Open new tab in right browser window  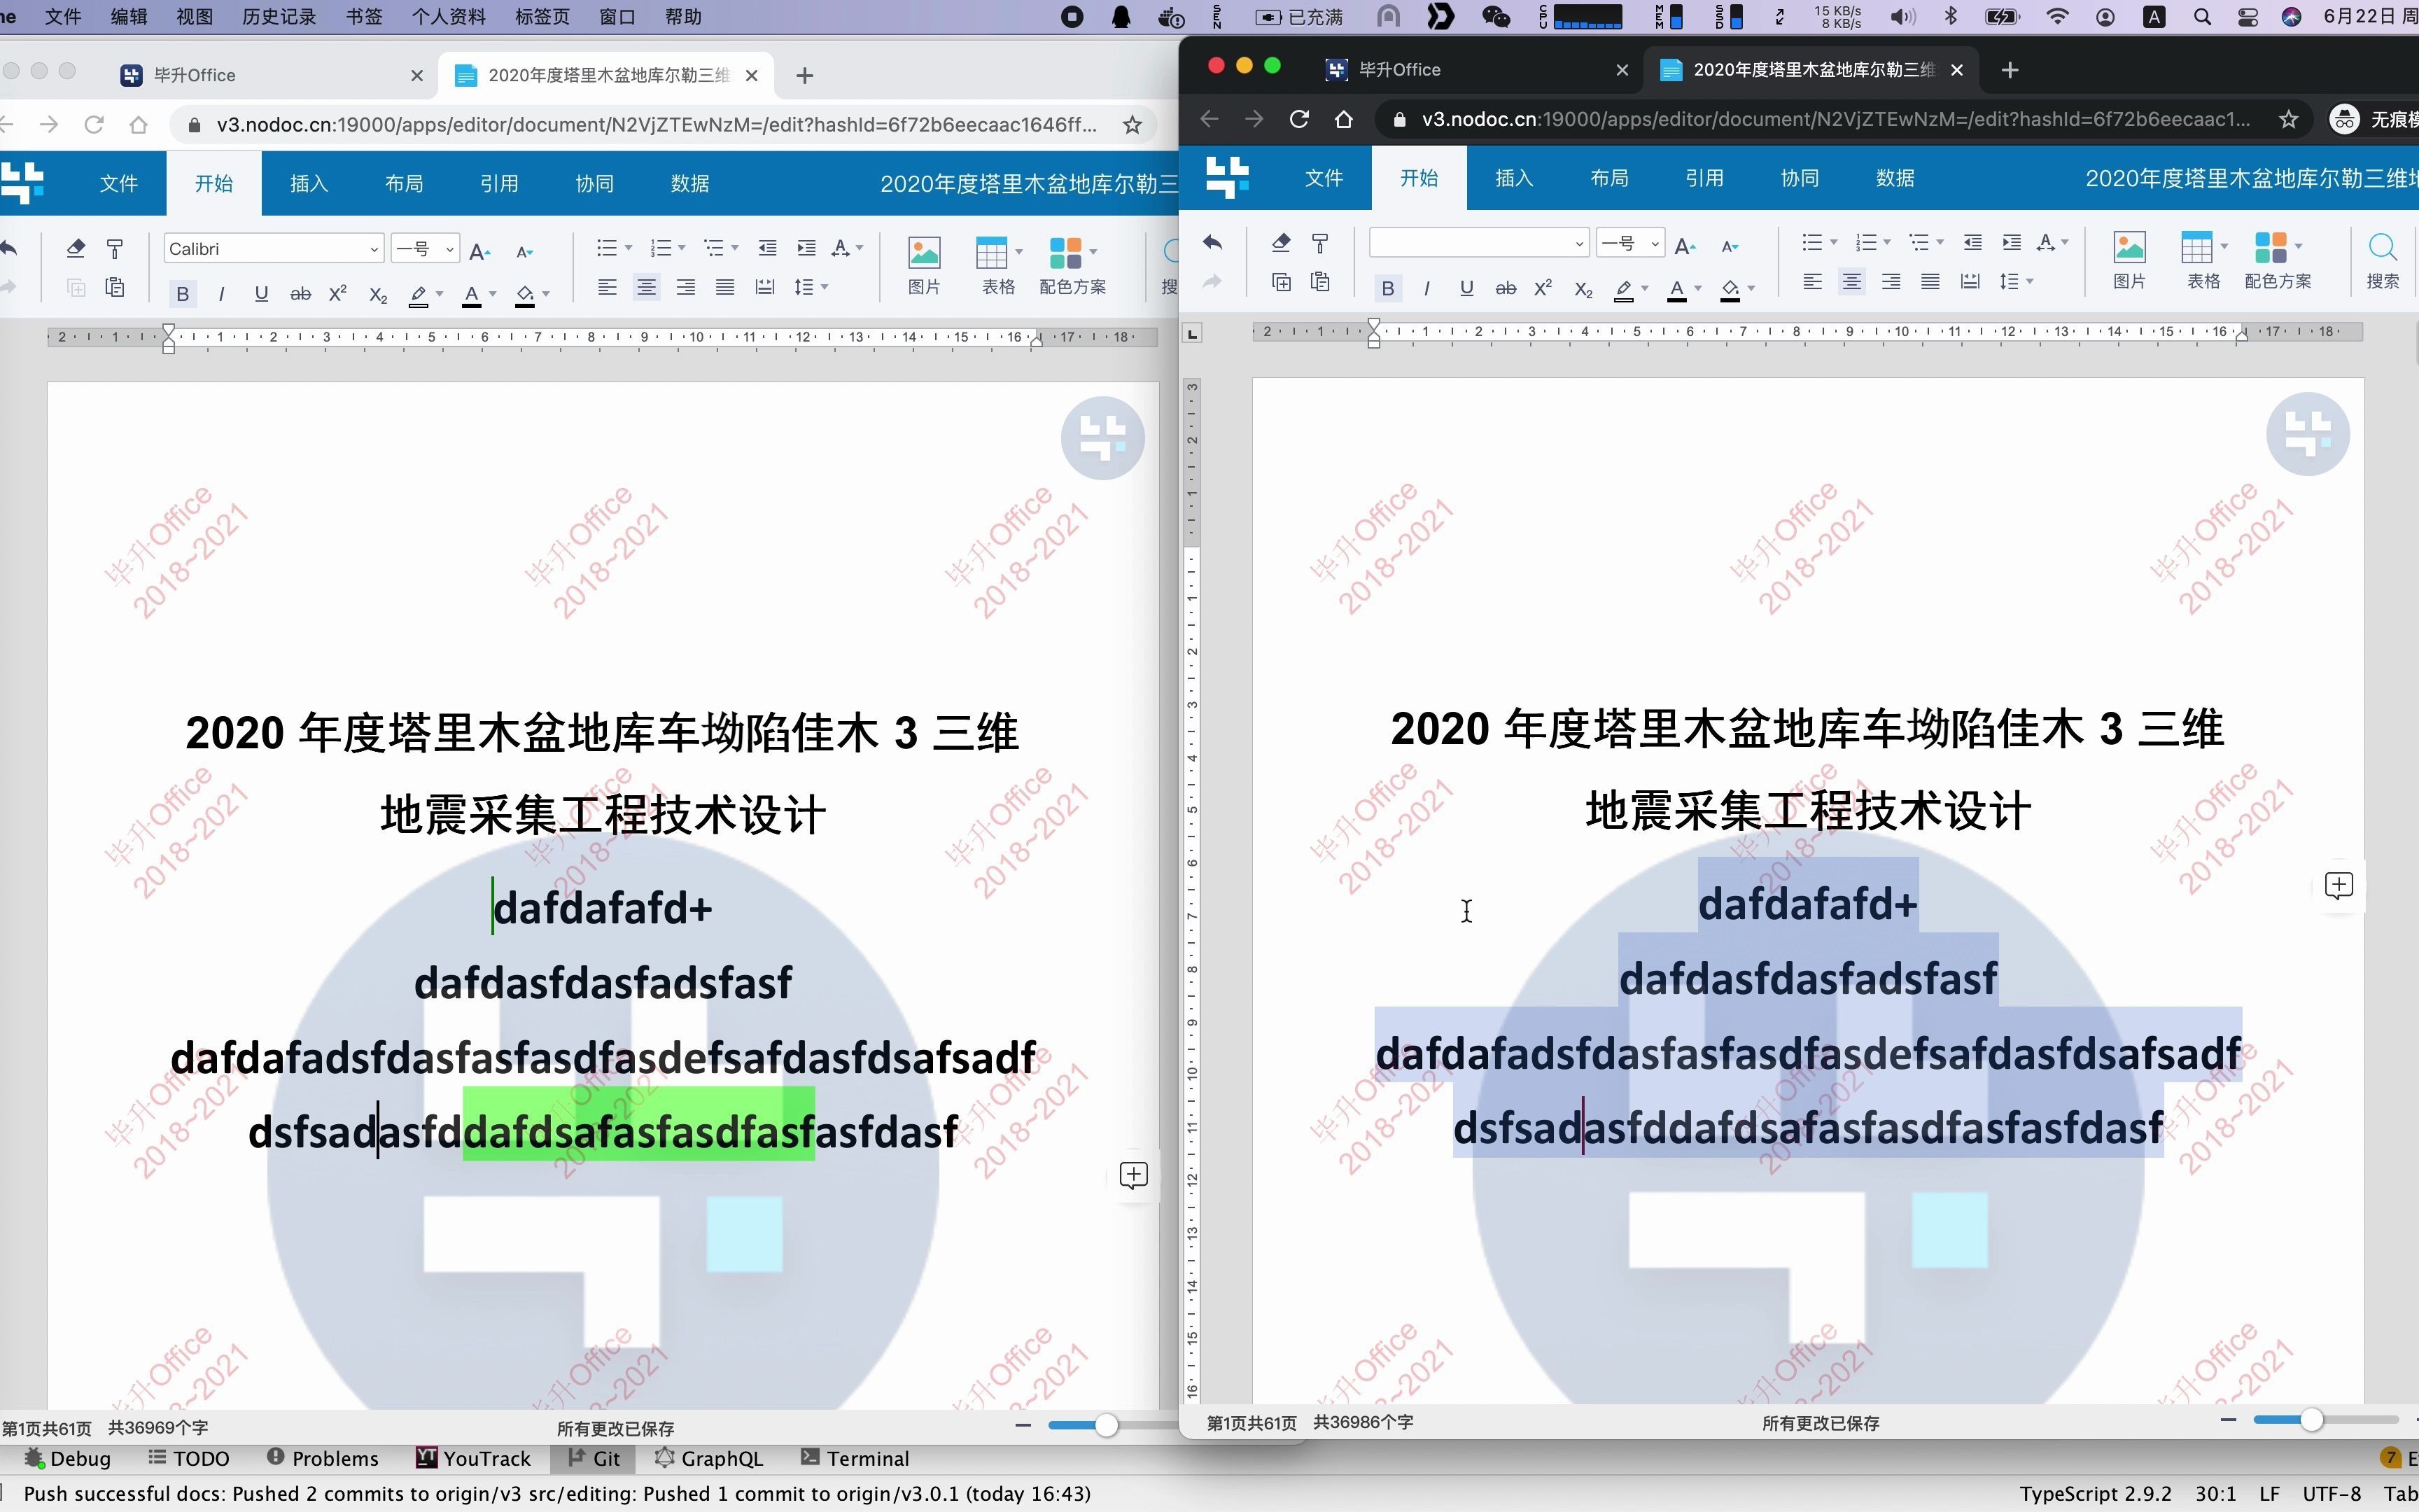[x=2010, y=70]
